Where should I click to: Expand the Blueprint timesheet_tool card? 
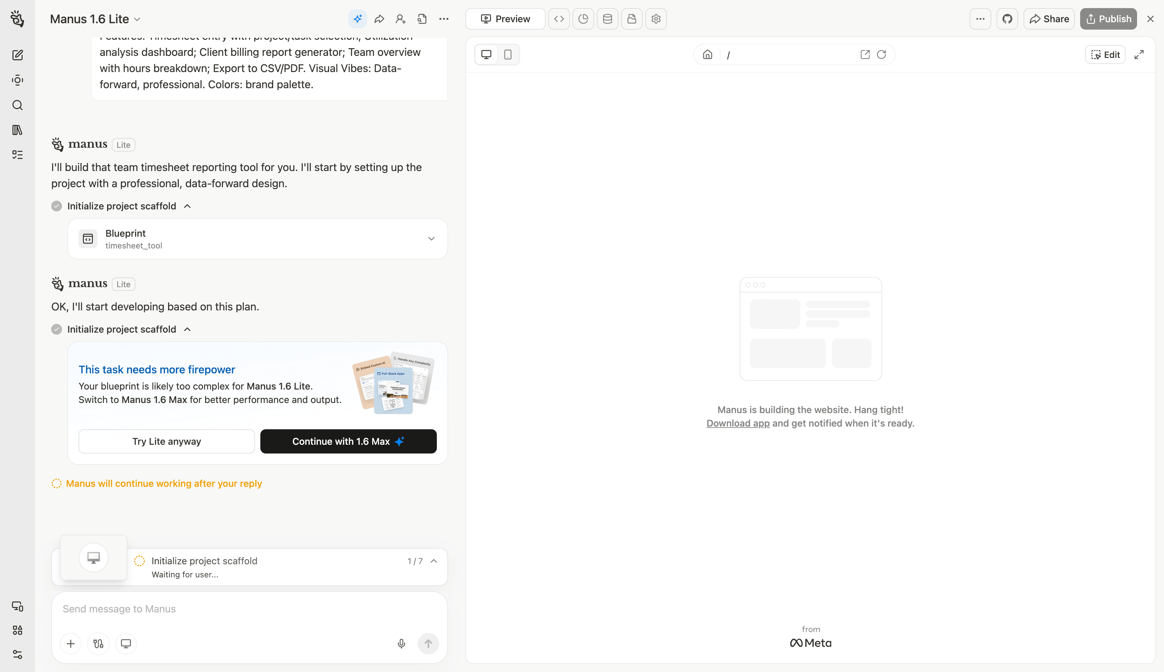tap(431, 239)
